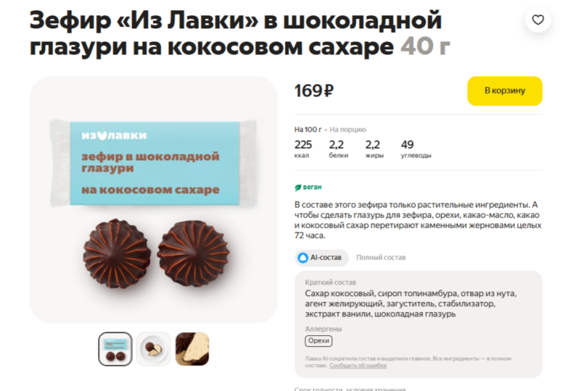581x391 pixels.
Task: Click the blue AI-состав circle icon
Action: pyautogui.click(x=303, y=258)
